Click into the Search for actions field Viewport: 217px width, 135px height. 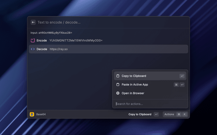tap(149, 104)
